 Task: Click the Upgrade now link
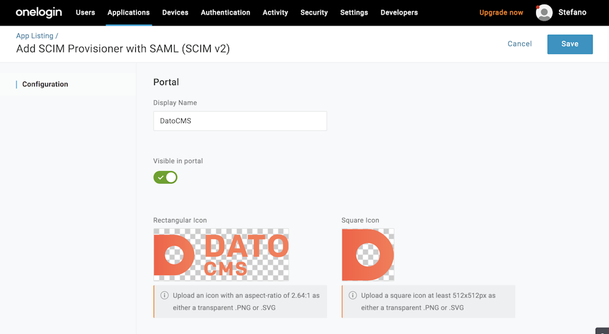pyautogui.click(x=501, y=12)
